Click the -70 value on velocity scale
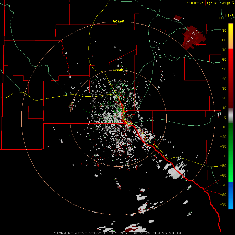Screen dimensions: 235x235 point(223,185)
